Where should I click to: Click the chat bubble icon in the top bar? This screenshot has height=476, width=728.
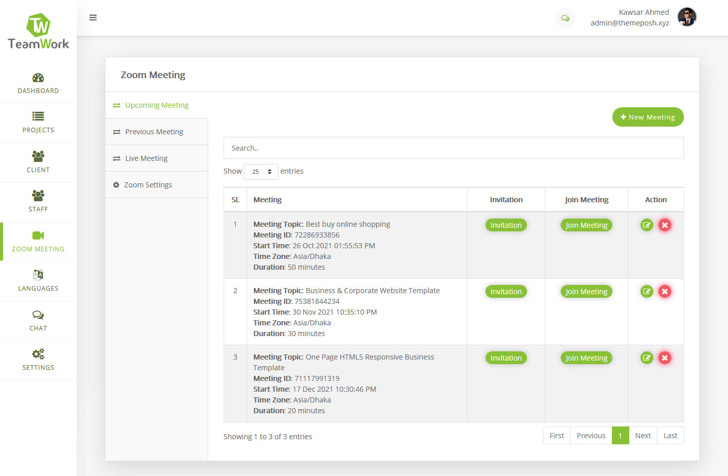[x=565, y=17]
